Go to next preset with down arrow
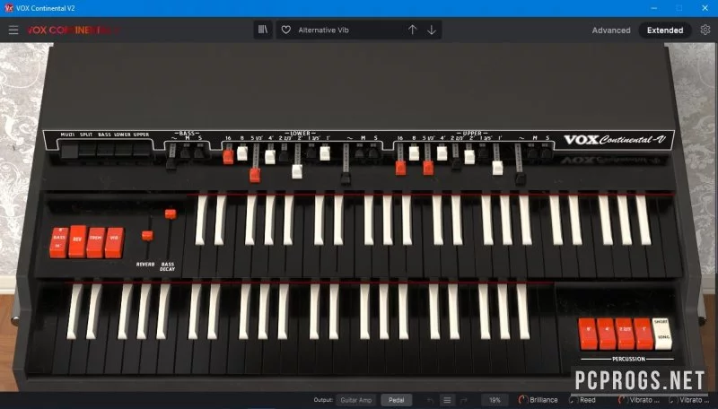This screenshot has width=718, height=409. coord(432,30)
